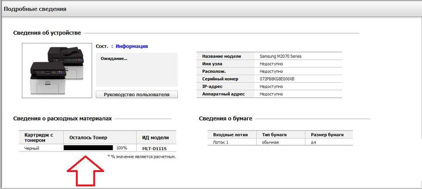Select the serial number 072PB8KG8E006XB
The width and height of the screenshot is (422, 189).
pos(277,79)
